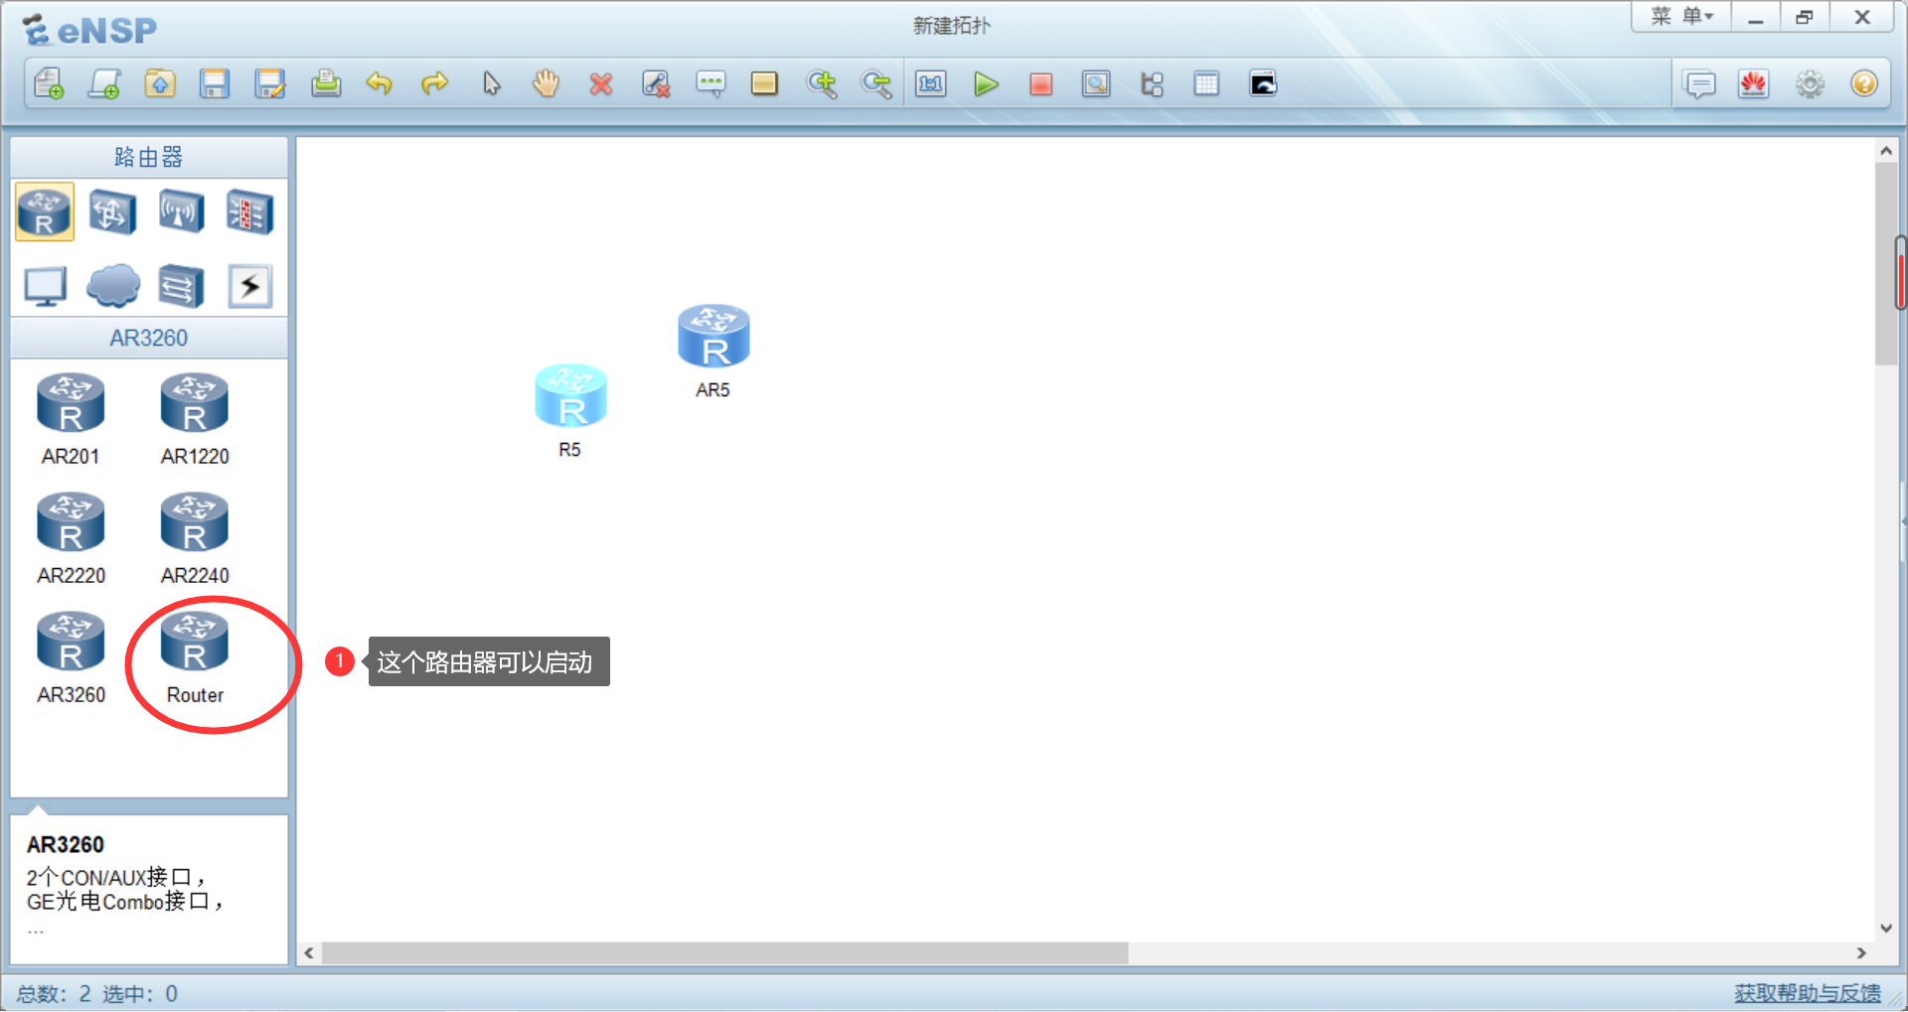Show all interfaces icon
Screen dimensions: 1908x1012
1152,83
